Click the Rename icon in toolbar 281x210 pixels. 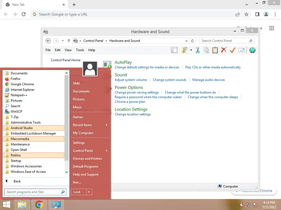coord(241,50)
